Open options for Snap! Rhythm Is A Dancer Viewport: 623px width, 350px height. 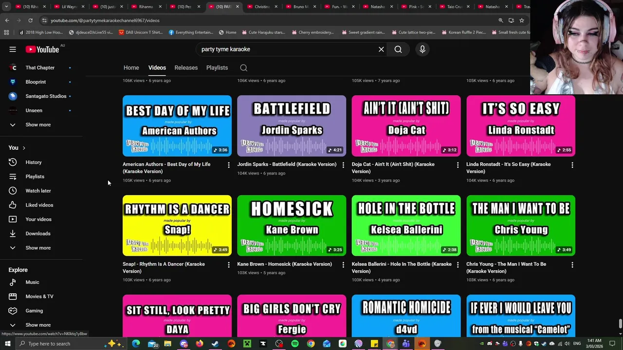[228, 265]
